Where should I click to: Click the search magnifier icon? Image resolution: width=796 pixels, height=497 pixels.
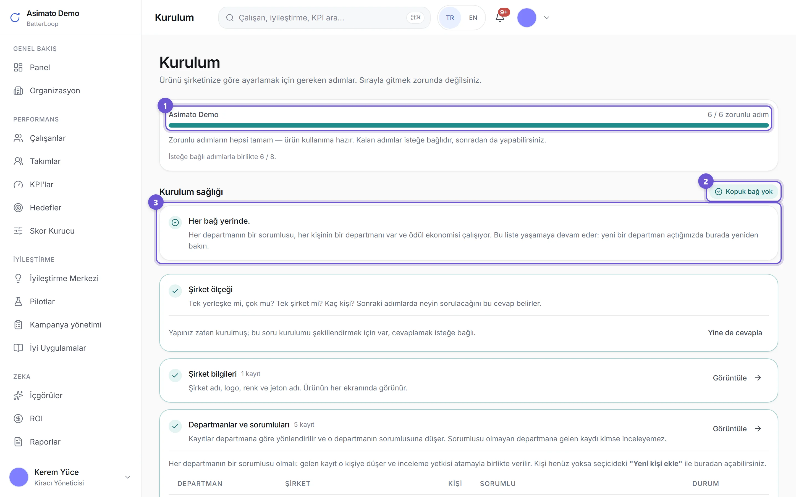click(230, 18)
